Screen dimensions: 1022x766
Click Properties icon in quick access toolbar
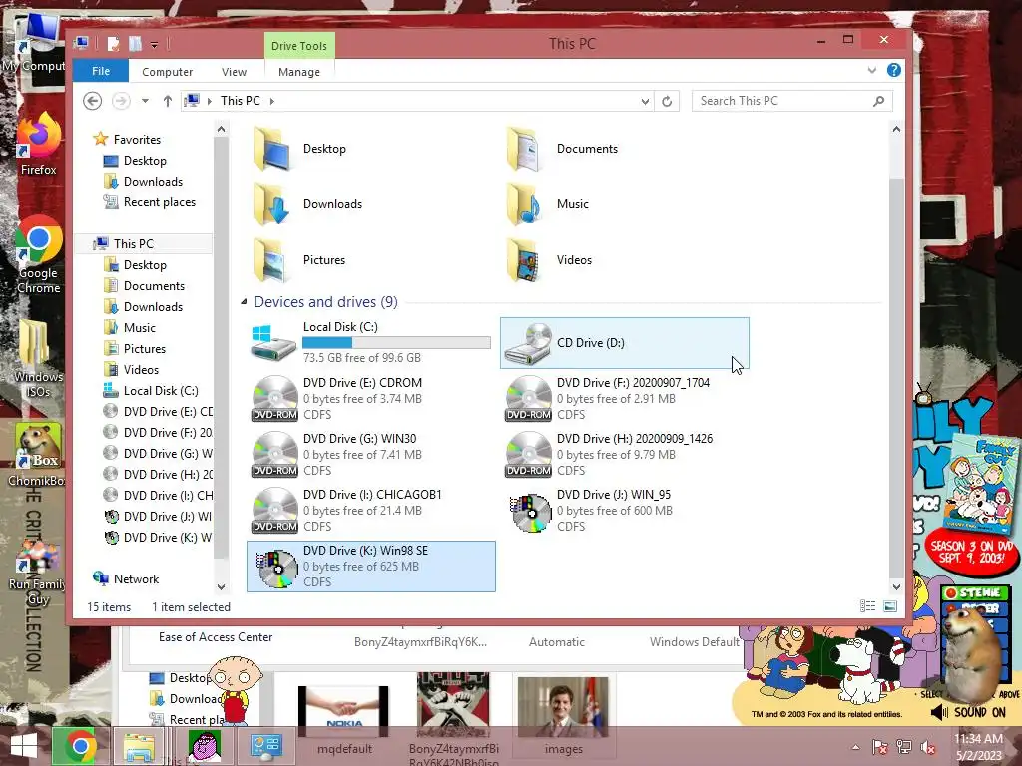tap(113, 44)
